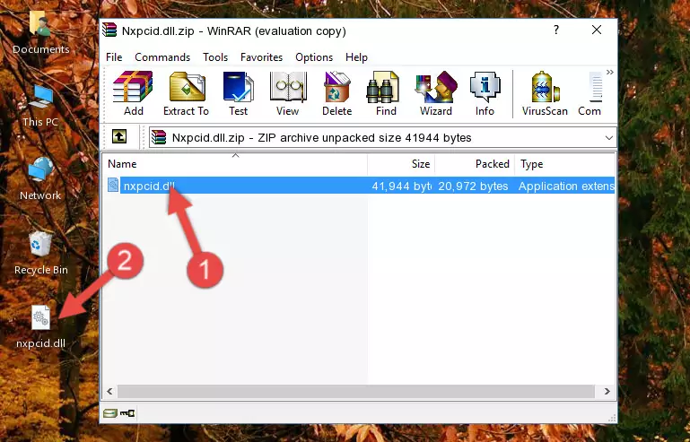
Task: Click the Delete toolbar icon
Action: 337,93
